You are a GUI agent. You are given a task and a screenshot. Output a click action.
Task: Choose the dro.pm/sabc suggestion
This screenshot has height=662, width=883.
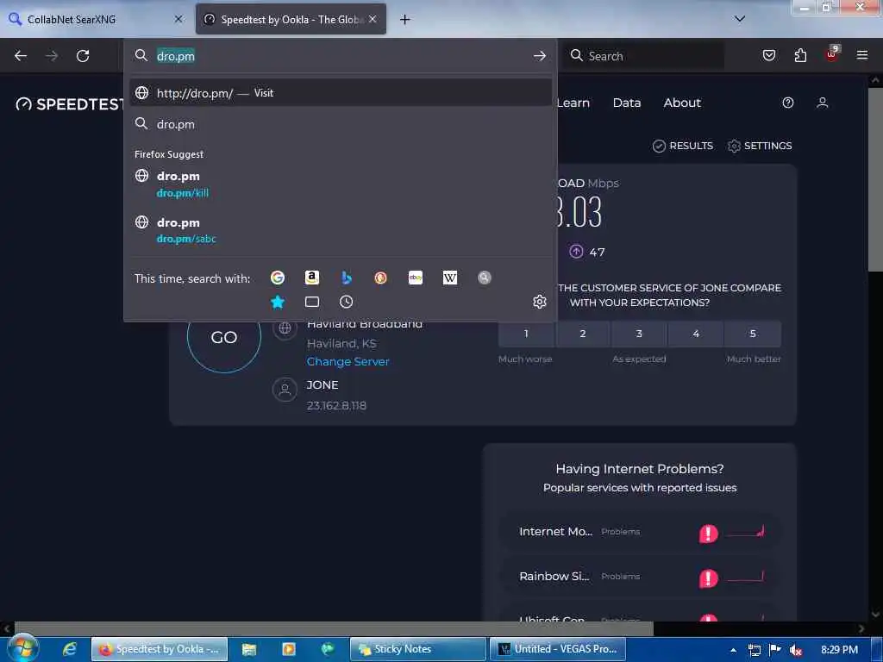pyautogui.click(x=340, y=230)
